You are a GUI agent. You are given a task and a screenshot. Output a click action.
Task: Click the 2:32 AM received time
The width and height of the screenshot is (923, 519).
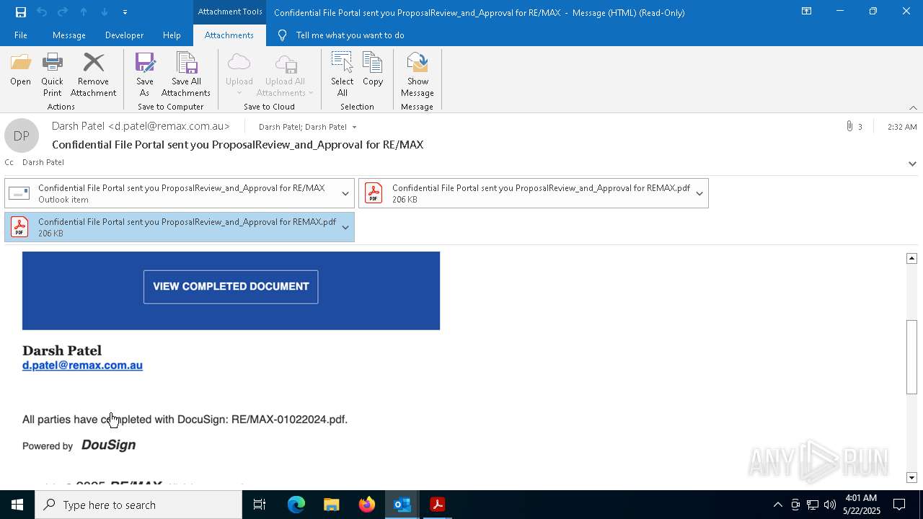[902, 127]
